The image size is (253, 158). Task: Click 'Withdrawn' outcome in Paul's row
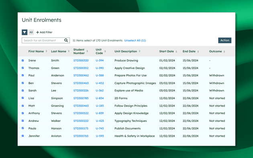pos(217,75)
